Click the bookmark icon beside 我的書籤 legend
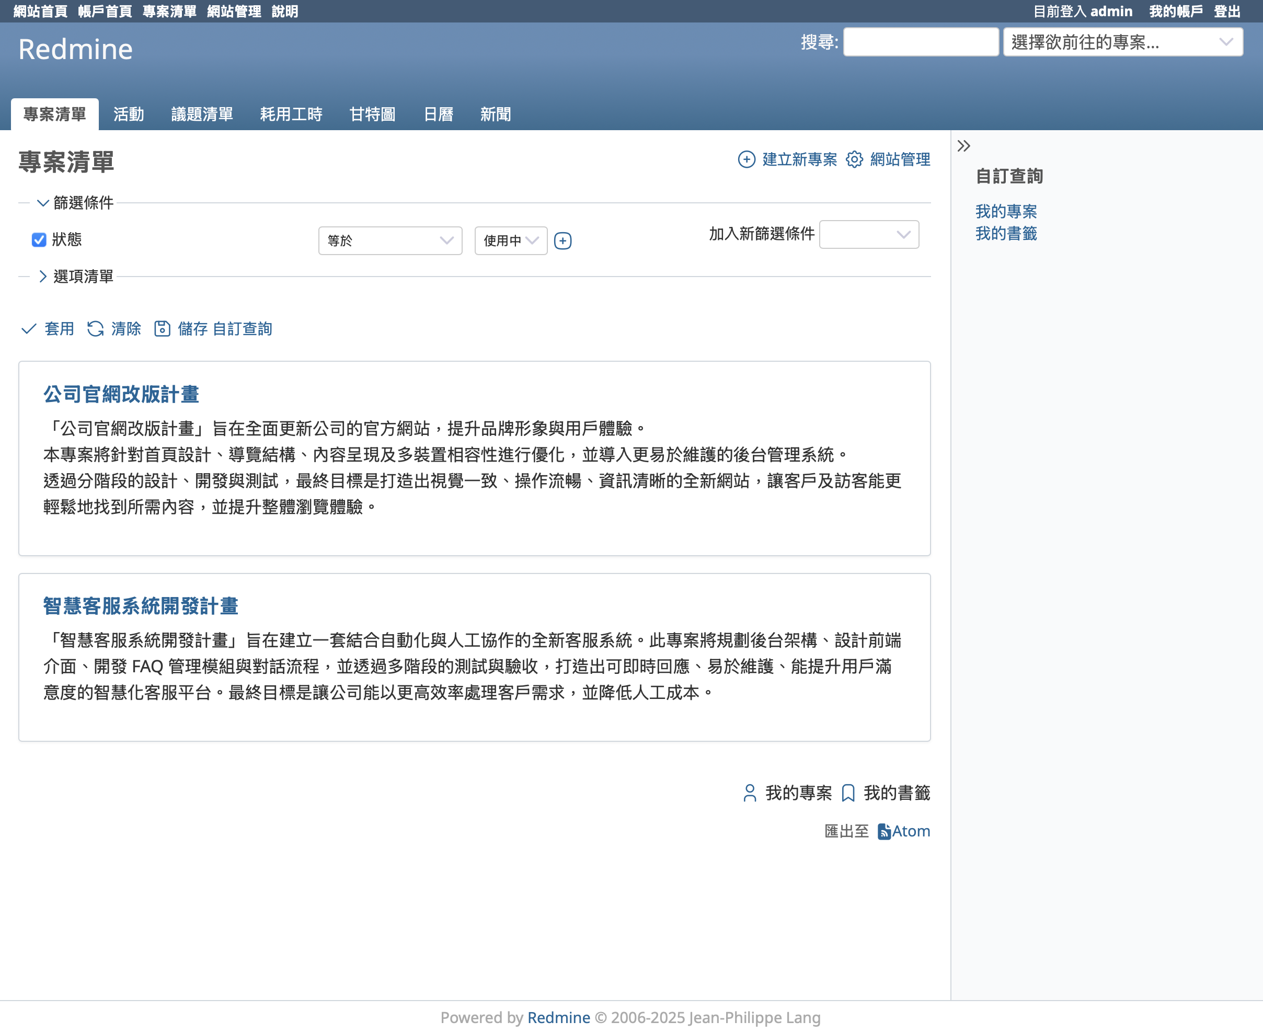The image size is (1263, 1033). (x=848, y=793)
